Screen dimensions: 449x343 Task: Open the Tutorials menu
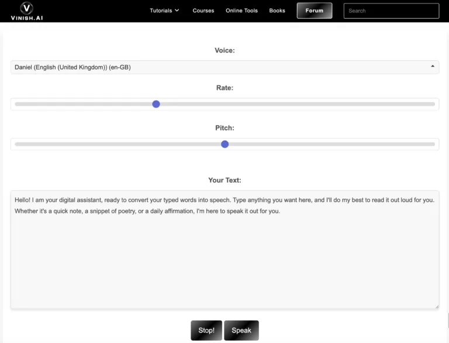[x=164, y=11]
